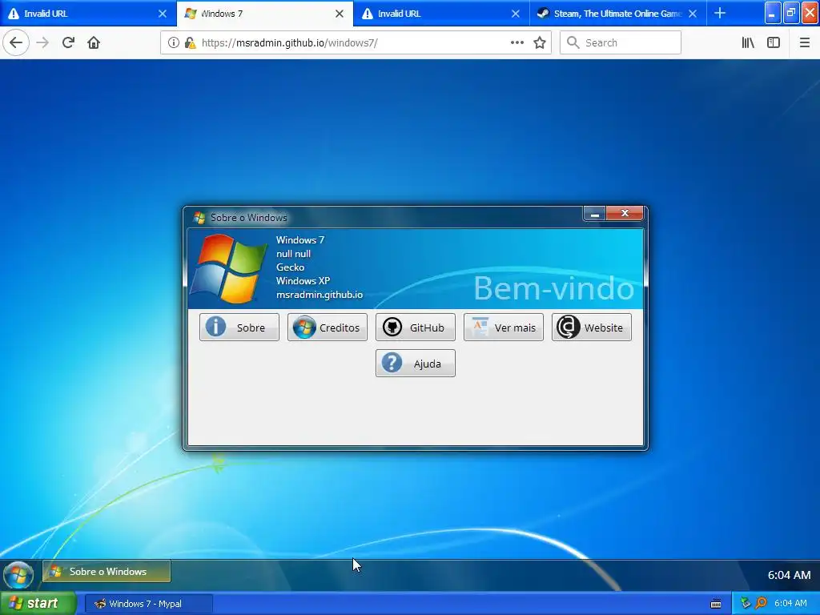This screenshot has height=615, width=820.
Task: Click the green network tray icon
Action: coord(746,604)
